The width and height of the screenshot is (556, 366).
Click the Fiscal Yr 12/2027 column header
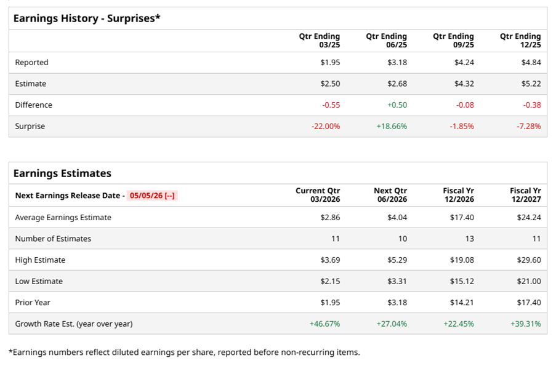525,195
